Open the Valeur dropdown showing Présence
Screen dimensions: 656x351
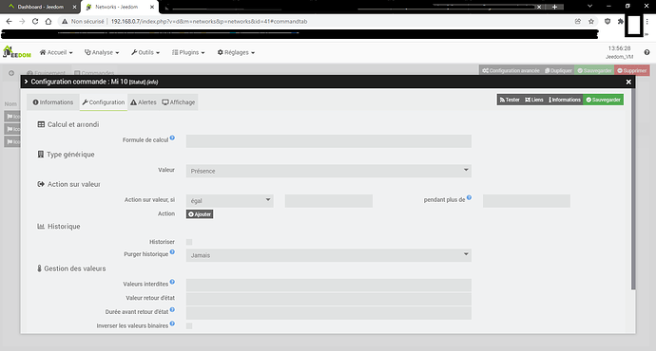(x=329, y=171)
